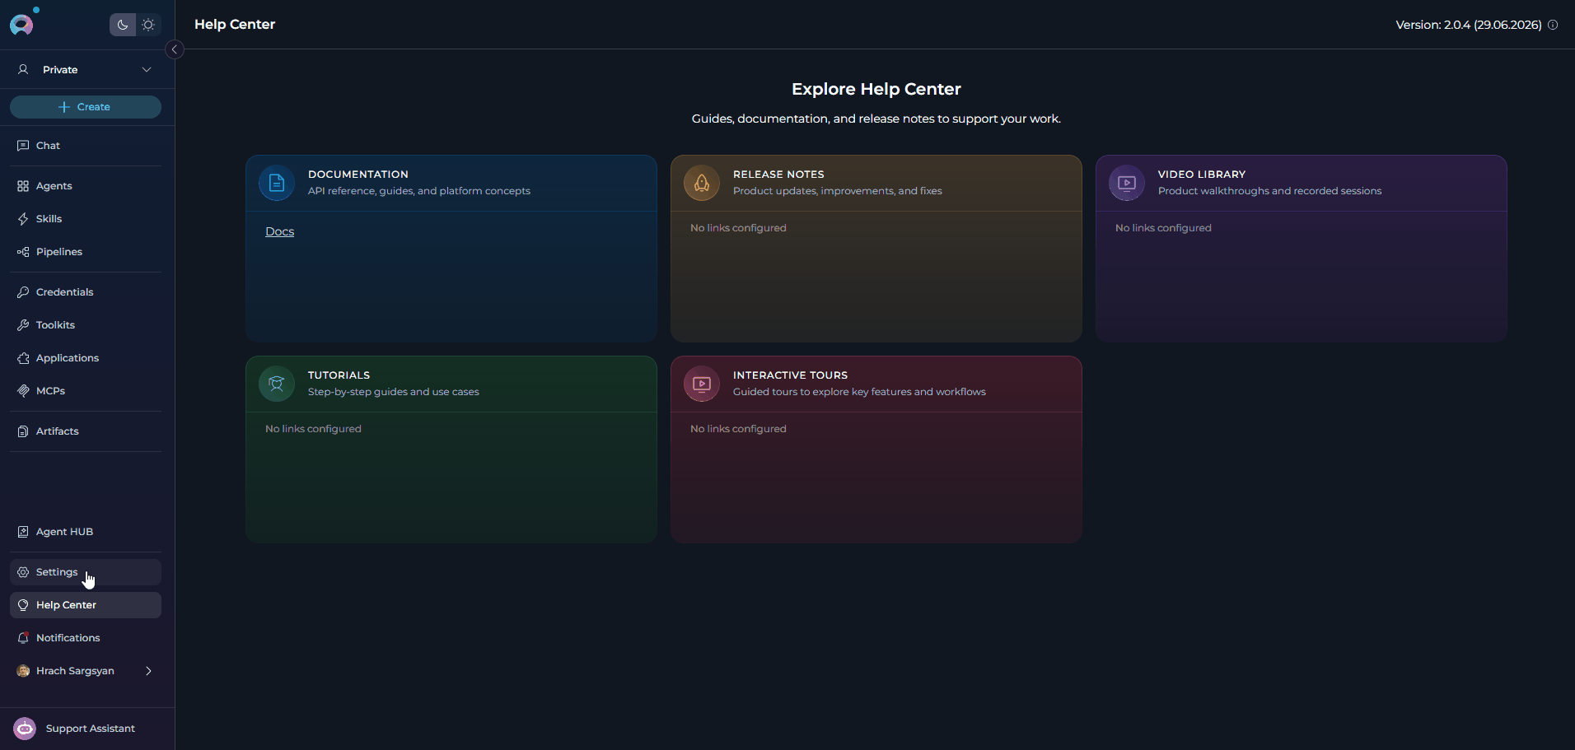The height and width of the screenshot is (750, 1575).
Task: Click the Chat speech bubble icon
Action: [x=23, y=146]
